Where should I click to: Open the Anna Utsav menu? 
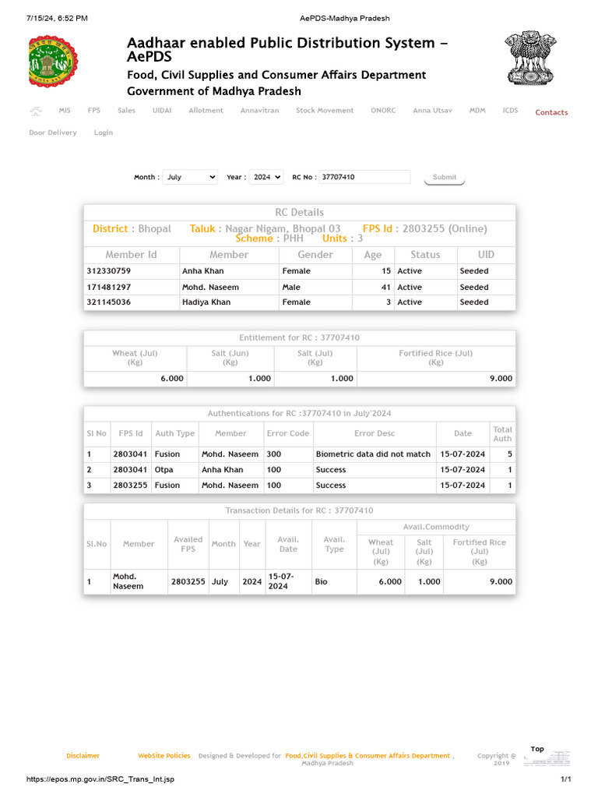(x=433, y=111)
